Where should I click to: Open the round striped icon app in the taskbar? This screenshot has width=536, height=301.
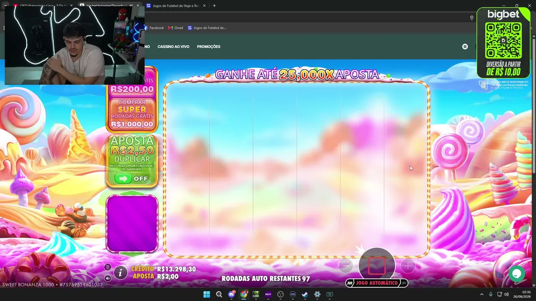point(293,294)
